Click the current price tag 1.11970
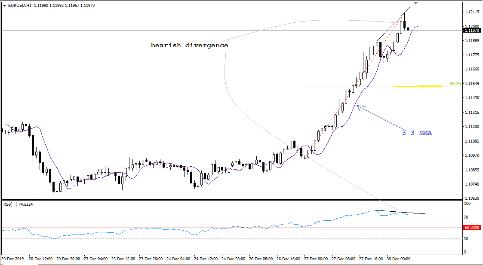The height and width of the screenshot is (265, 483). [472, 30]
